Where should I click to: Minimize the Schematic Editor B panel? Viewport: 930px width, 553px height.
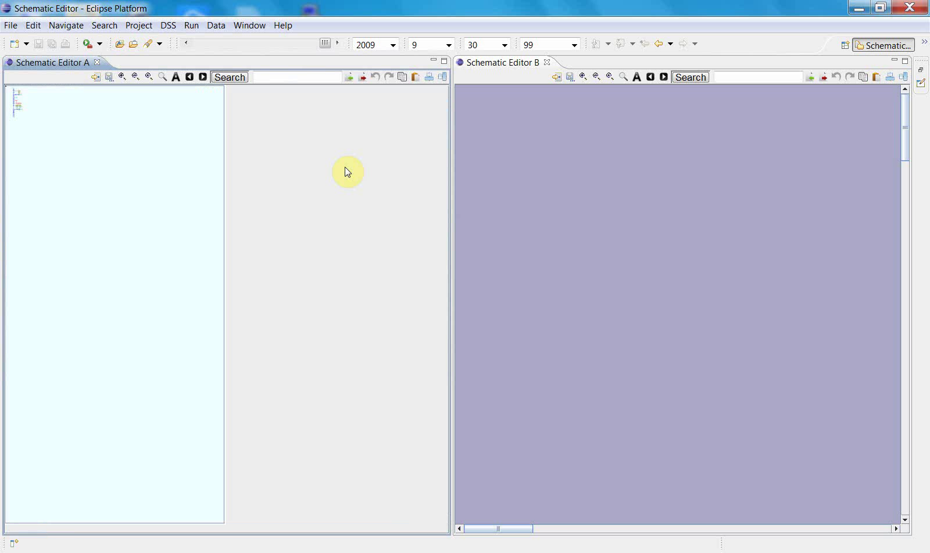click(x=894, y=60)
